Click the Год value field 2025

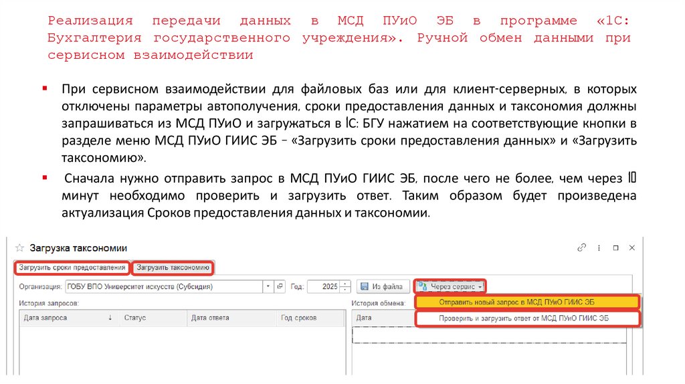323,286
